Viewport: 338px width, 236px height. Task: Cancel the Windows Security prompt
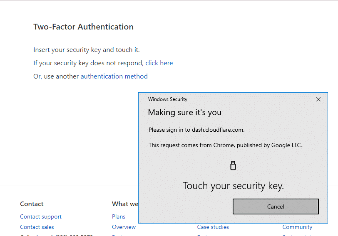coord(276,206)
